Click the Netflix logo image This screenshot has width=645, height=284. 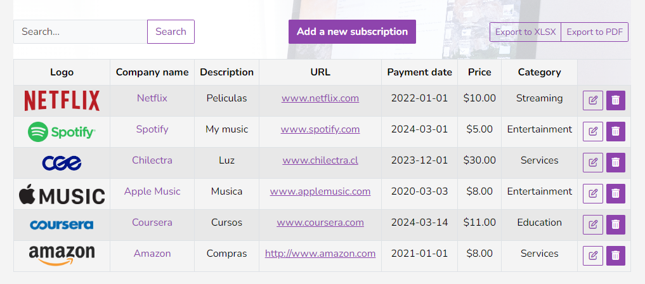coord(62,101)
